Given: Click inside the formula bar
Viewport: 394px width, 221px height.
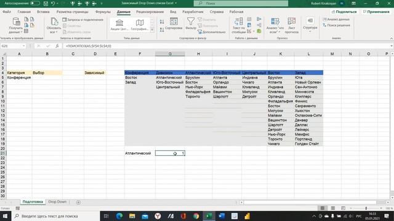Looking at the screenshot, I should click(x=226, y=46).
